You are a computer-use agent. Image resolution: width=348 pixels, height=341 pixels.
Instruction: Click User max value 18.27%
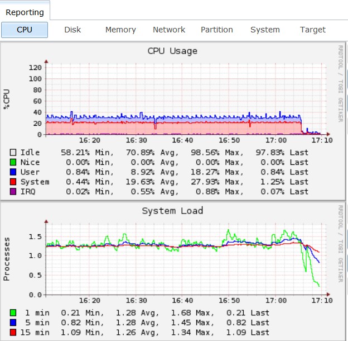pos(205,172)
